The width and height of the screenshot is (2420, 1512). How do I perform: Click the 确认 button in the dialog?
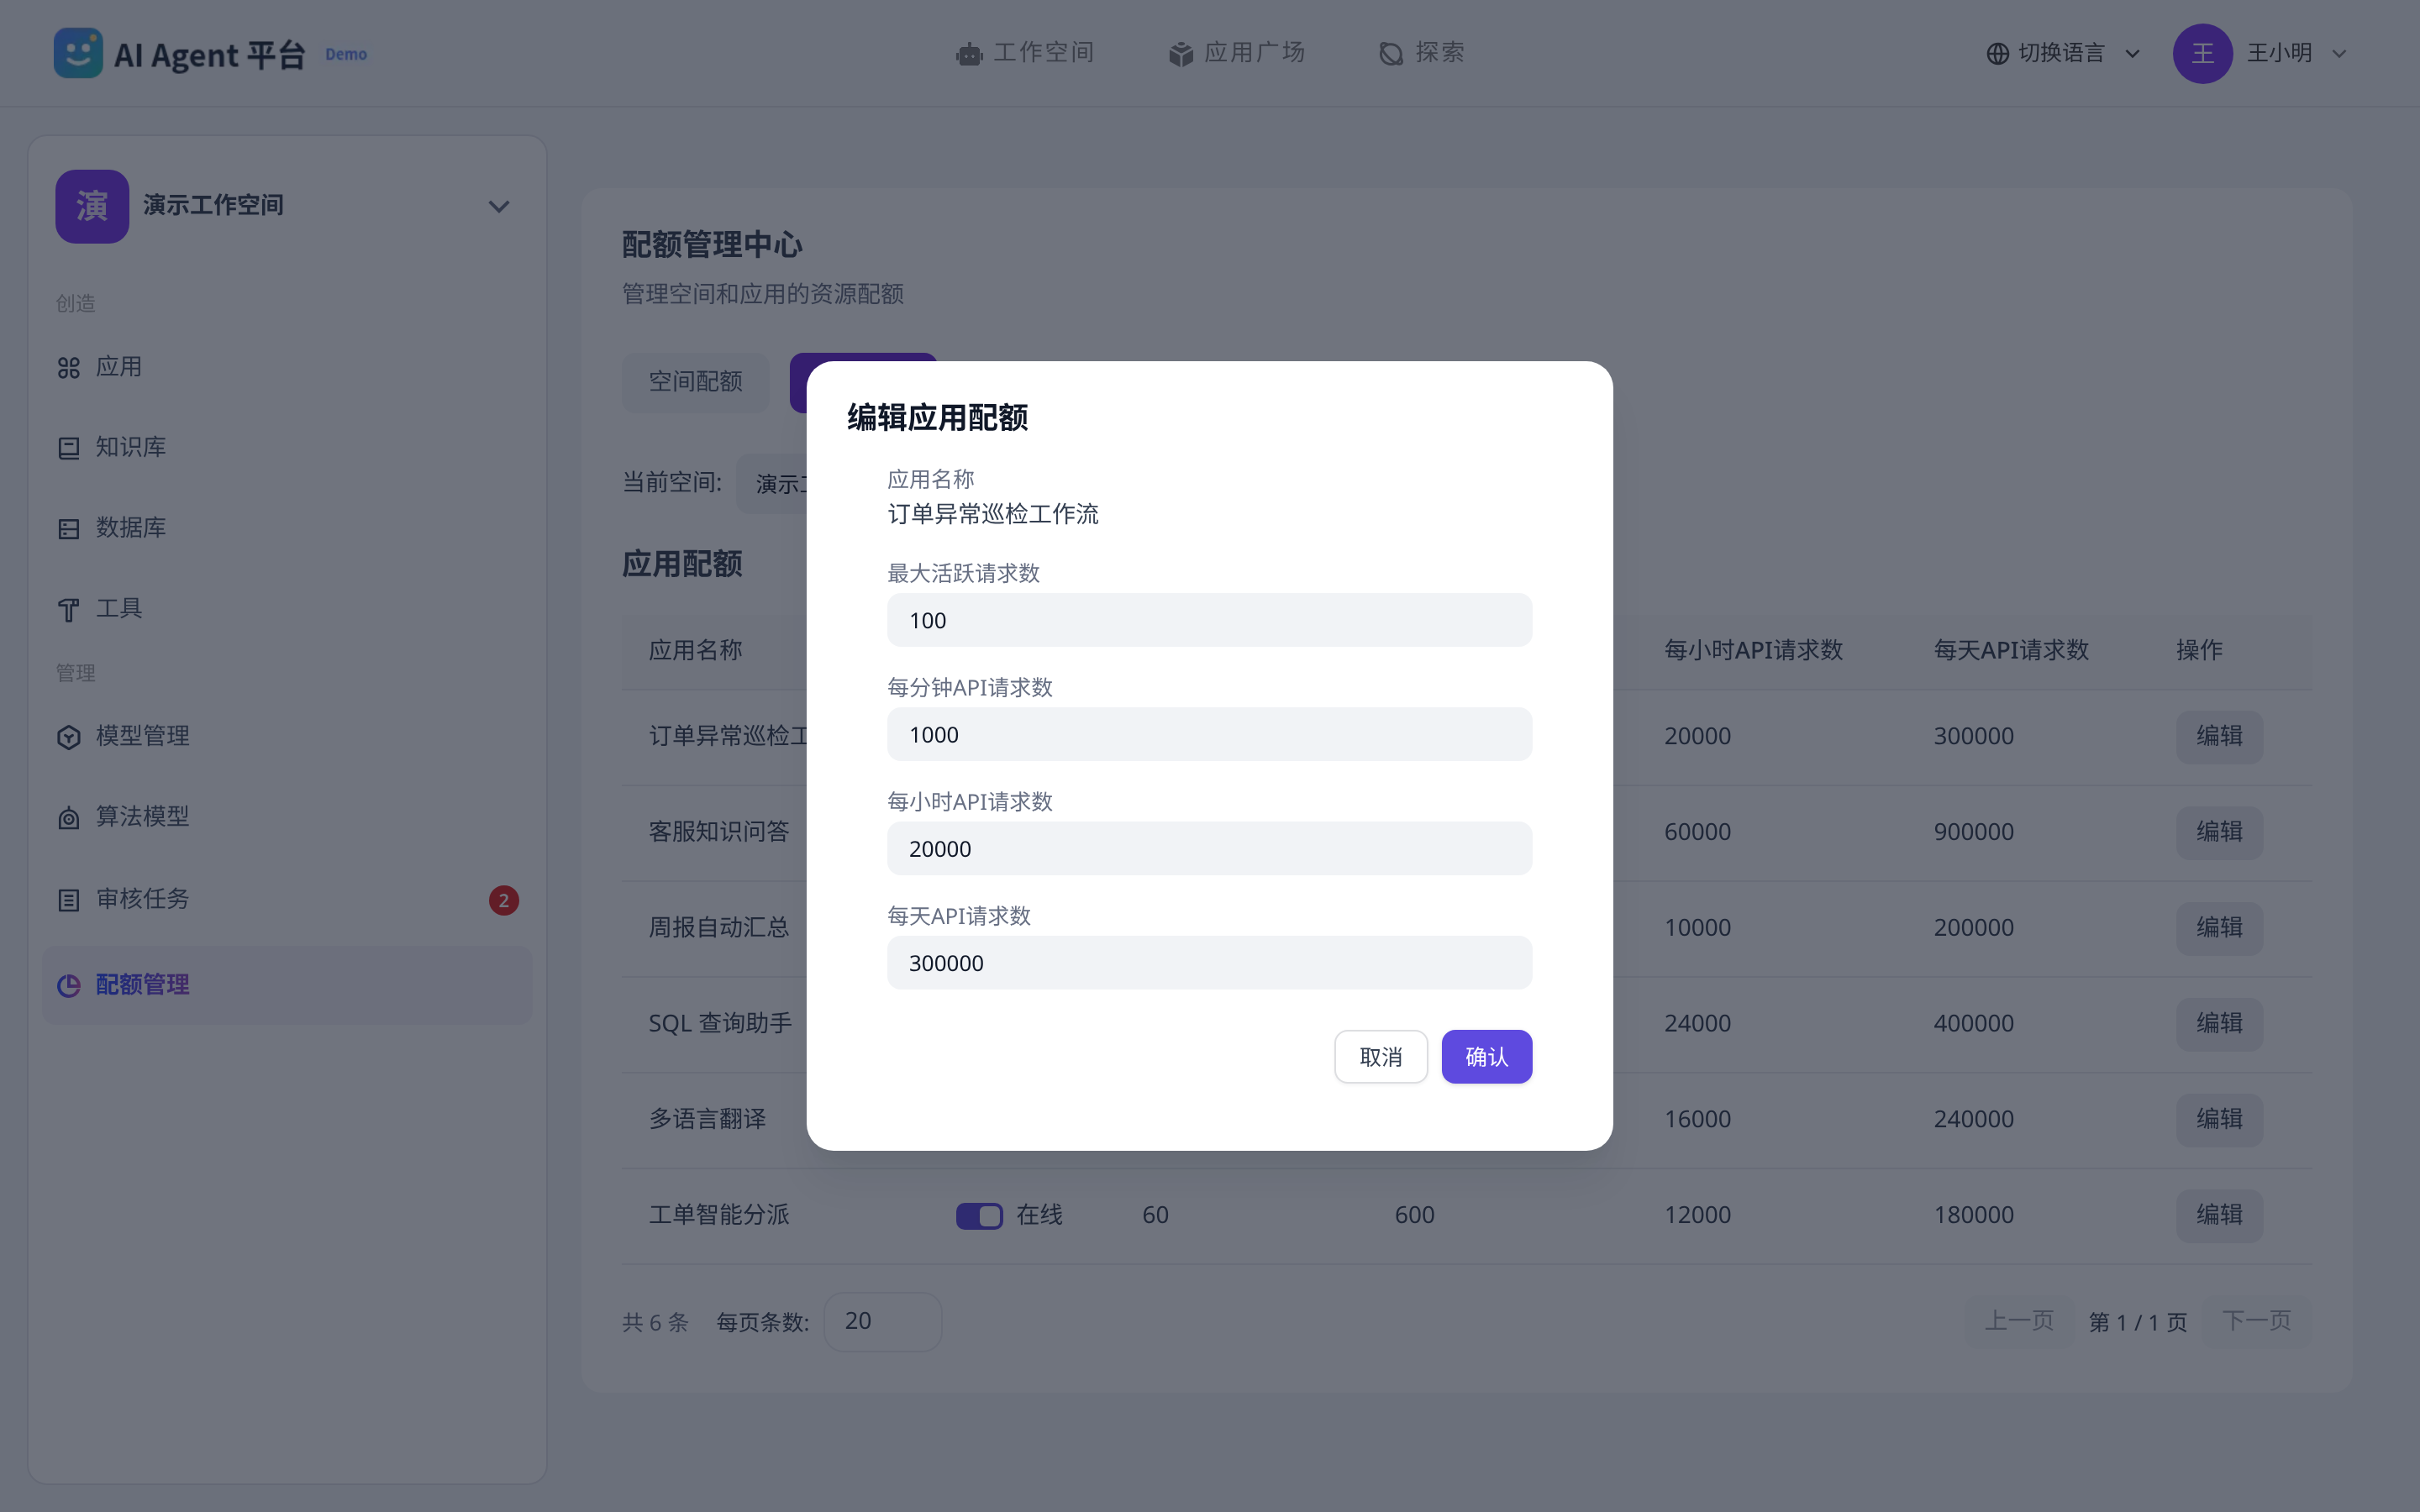point(1486,1056)
